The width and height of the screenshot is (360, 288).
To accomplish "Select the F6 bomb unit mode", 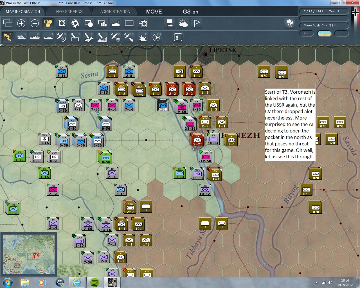I will click(x=75, y=37).
